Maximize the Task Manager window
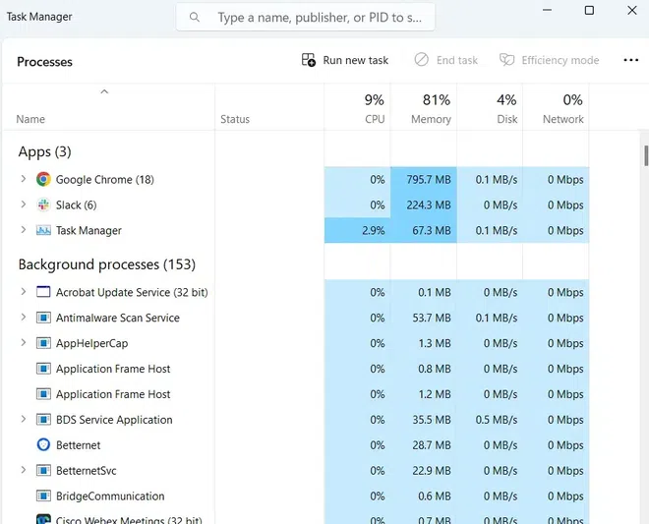This screenshot has width=649, height=524. point(589,10)
